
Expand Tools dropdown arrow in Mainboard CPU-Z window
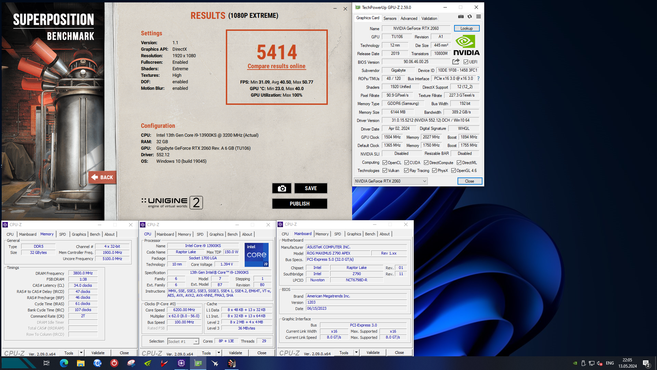coord(356,352)
